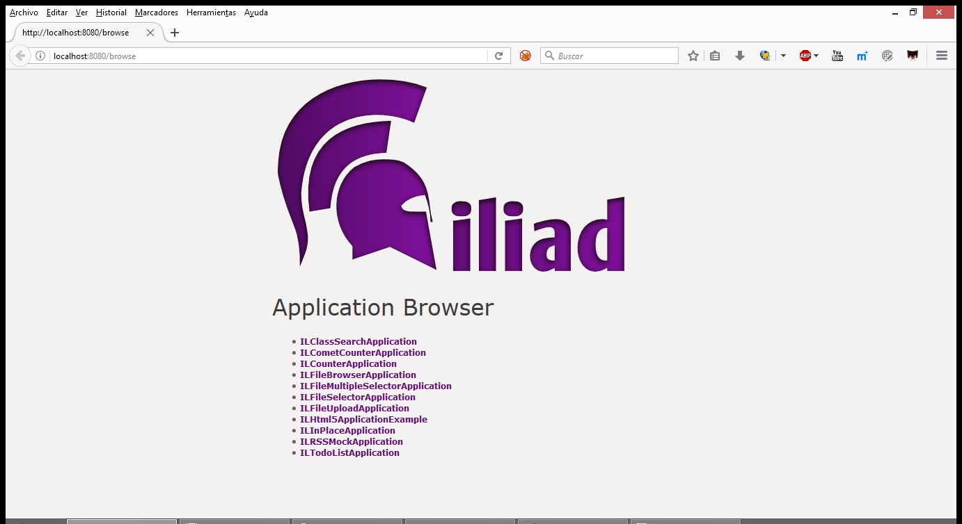Reload the current page
Screen dimensions: 962x524
pyautogui.click(x=498, y=56)
